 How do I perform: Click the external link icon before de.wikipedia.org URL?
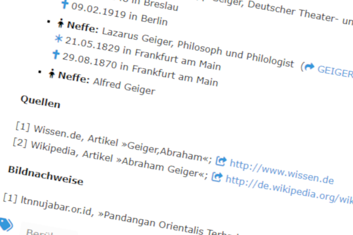point(217,177)
